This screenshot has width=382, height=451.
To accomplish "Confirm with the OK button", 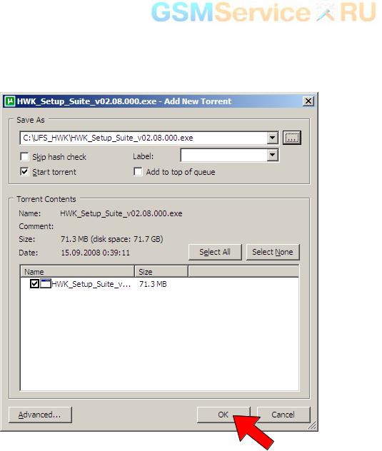I will tap(223, 415).
